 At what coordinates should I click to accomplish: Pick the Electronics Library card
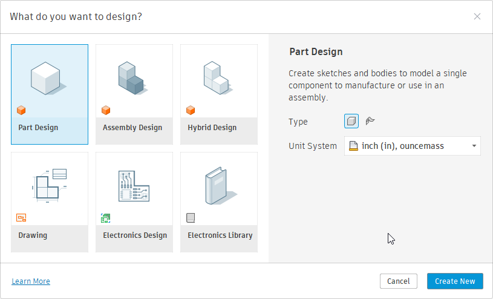pos(219,202)
